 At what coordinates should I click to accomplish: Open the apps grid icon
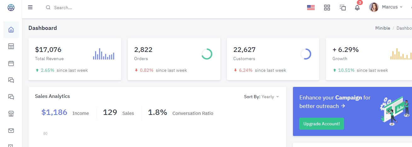327,8
